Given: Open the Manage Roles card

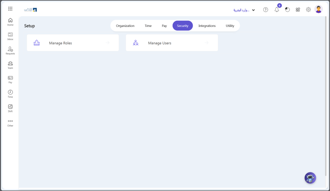Looking at the screenshot, I should pos(72,43).
